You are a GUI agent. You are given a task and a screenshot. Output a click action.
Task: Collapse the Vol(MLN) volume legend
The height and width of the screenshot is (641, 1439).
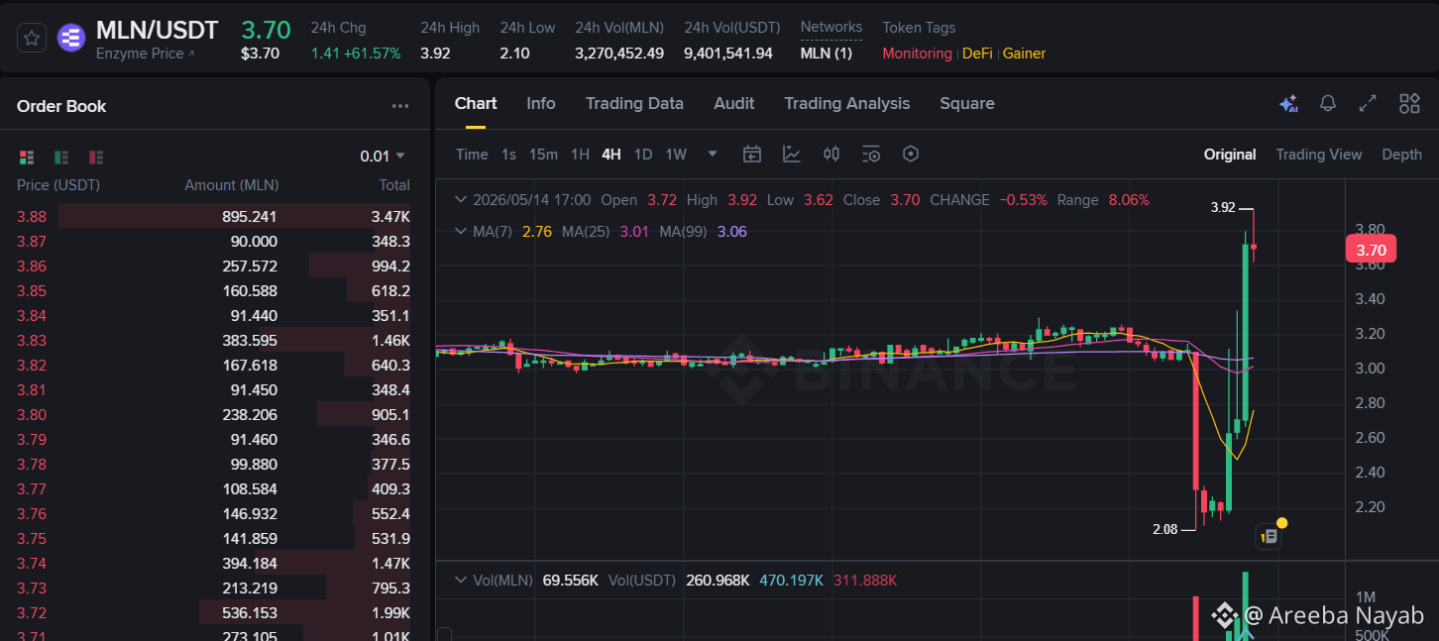point(460,581)
